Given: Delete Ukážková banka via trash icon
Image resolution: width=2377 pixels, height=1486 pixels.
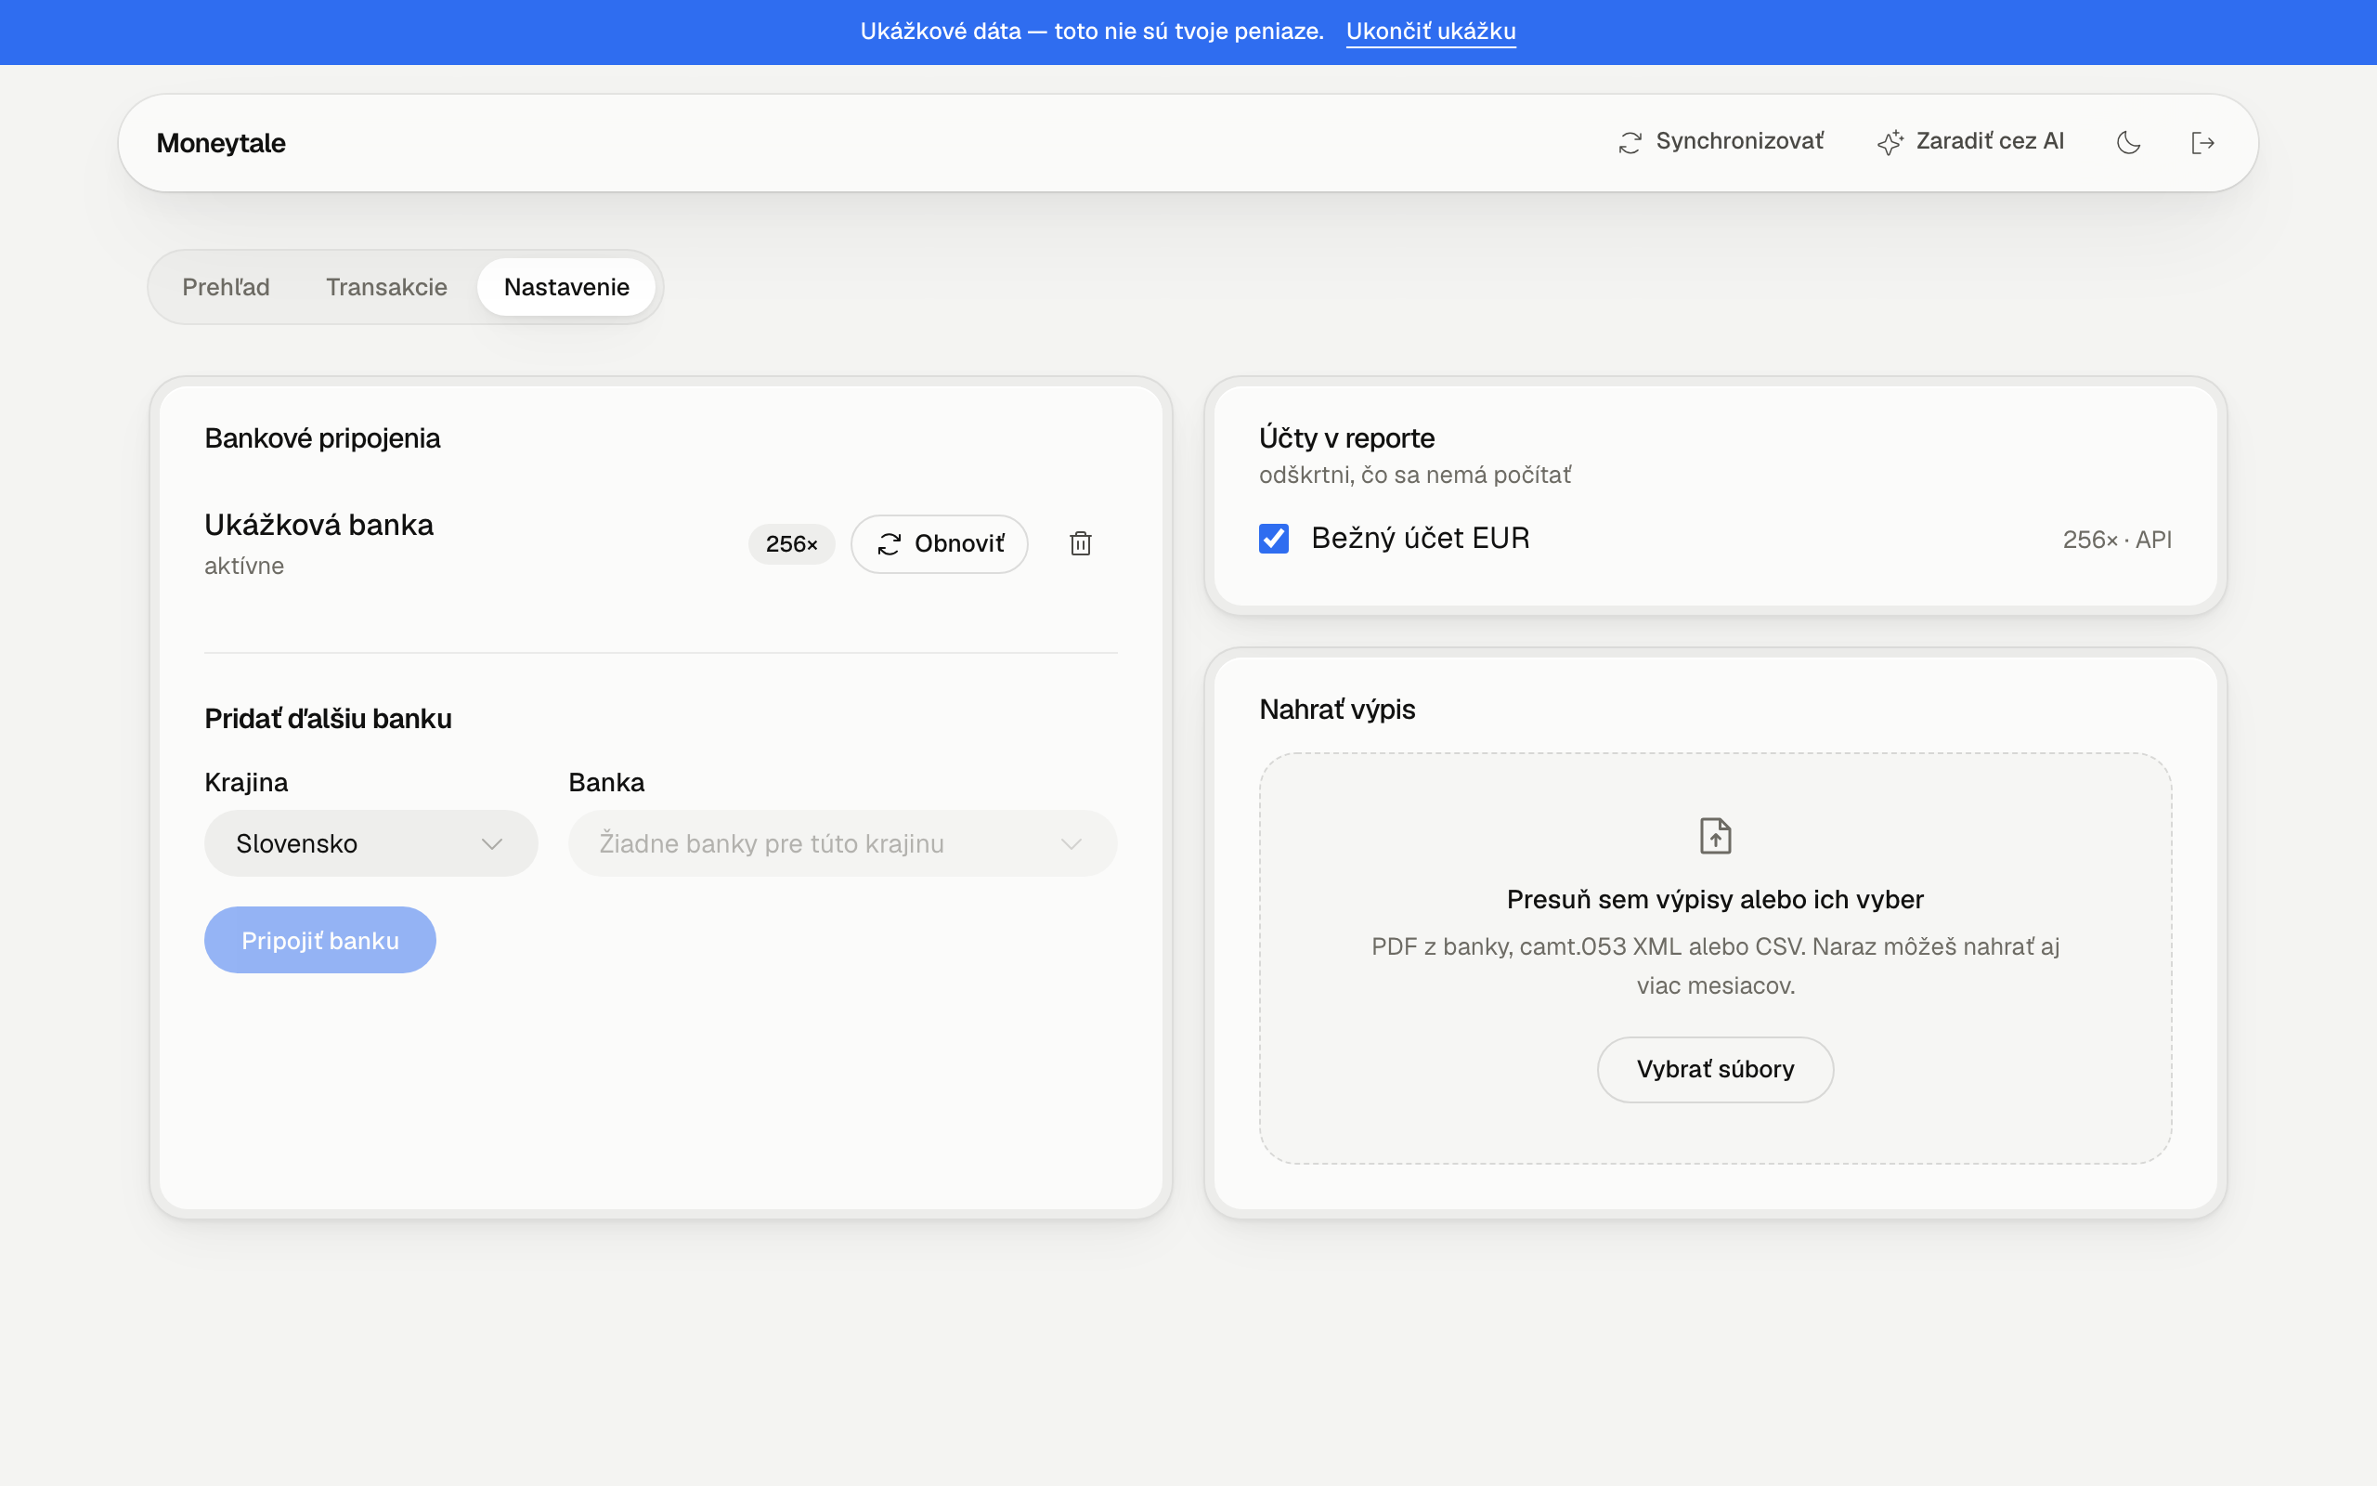Looking at the screenshot, I should point(1081,543).
